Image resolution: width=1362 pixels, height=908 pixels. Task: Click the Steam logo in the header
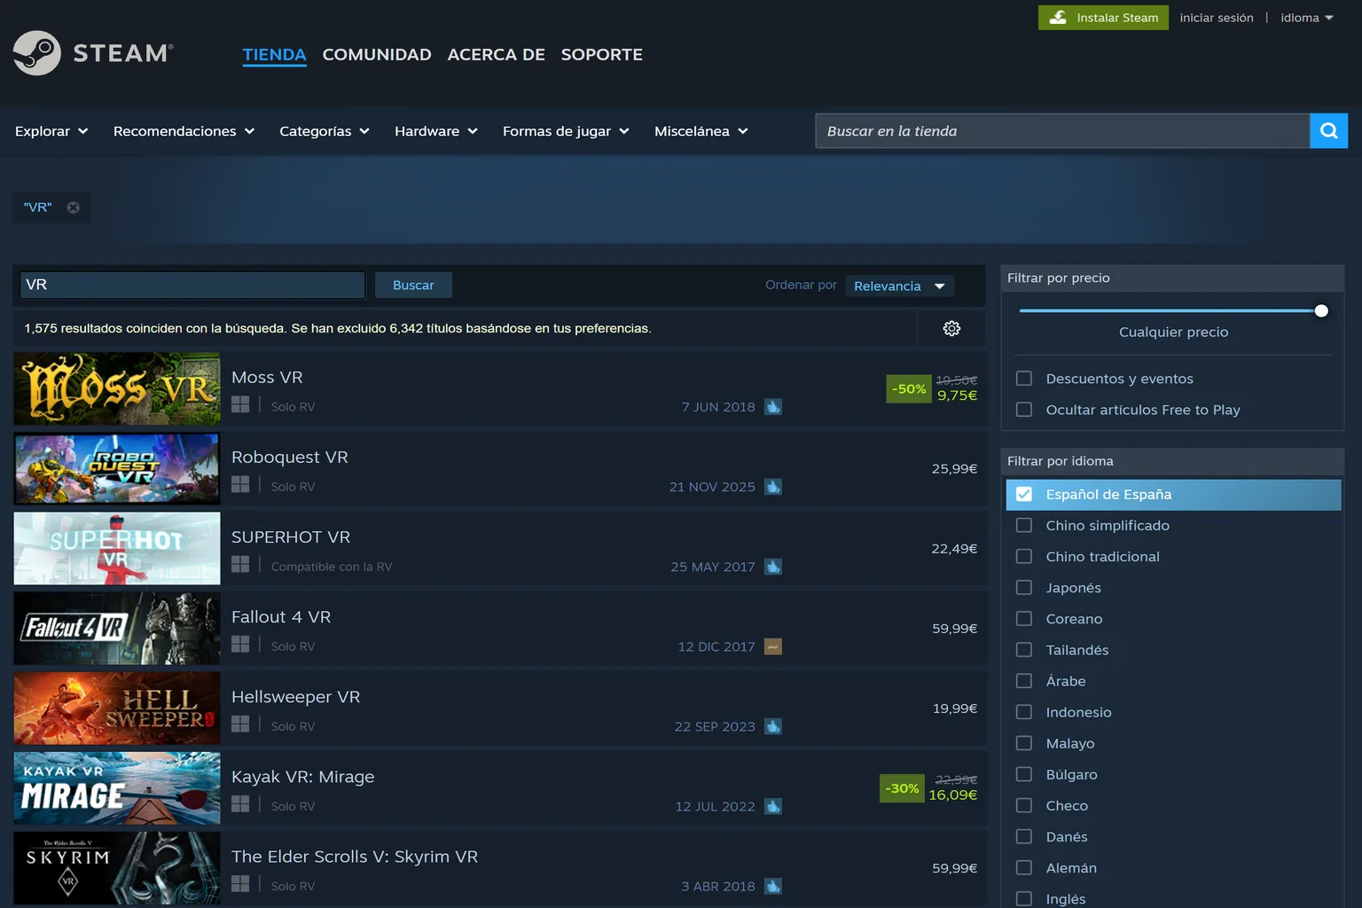click(93, 53)
